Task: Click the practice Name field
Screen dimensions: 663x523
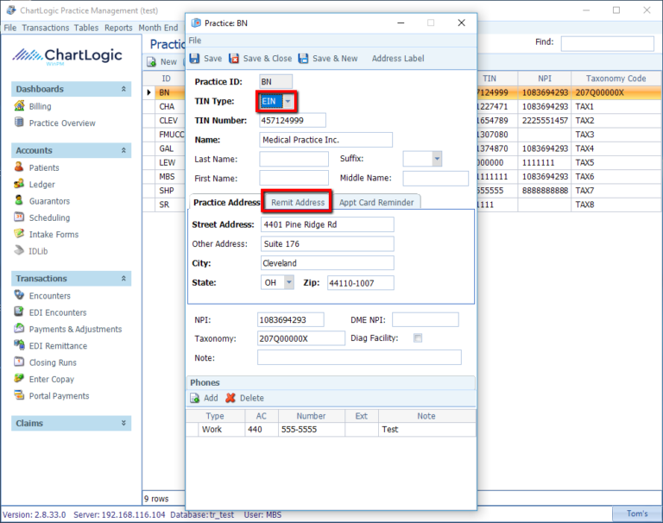Action: point(325,140)
